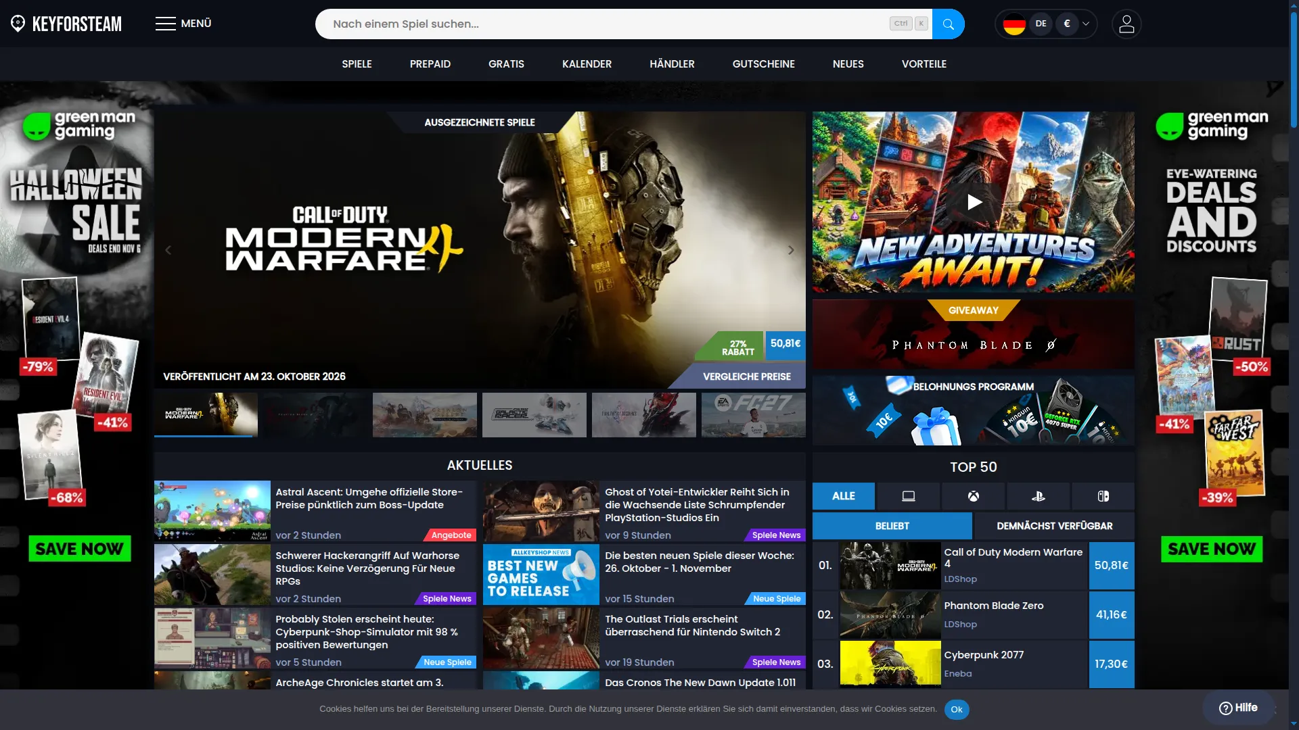Open the Hilfe help bubble

[x=1238, y=708]
